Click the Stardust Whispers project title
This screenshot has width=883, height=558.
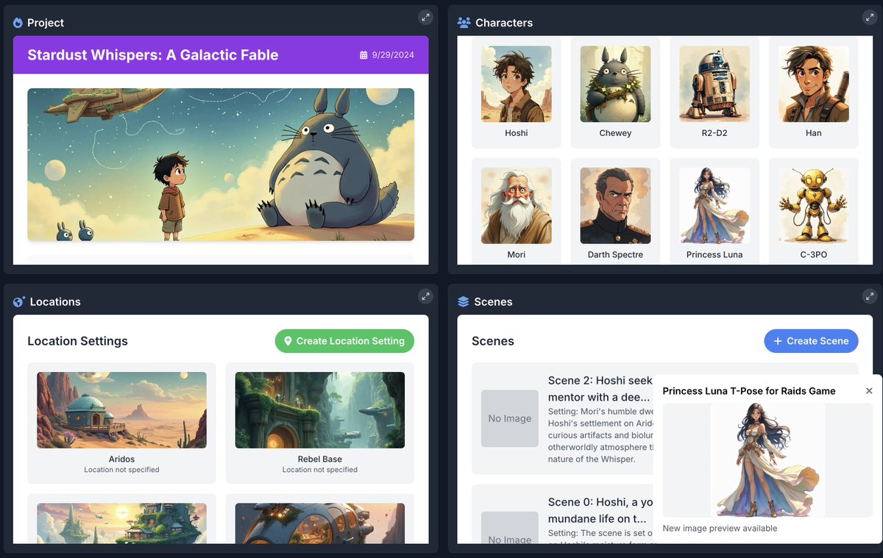tap(153, 55)
